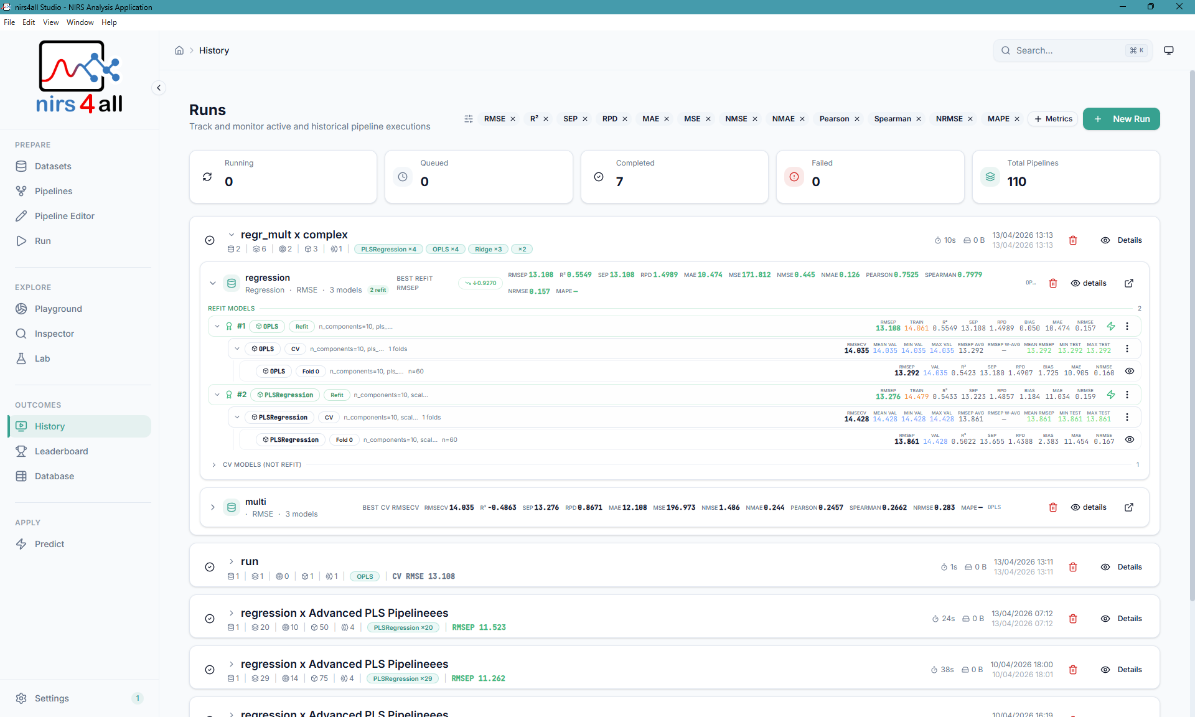Screen dimensions: 1195x717
Task: Expand the 'multi' pipeline row
Action: pyautogui.click(x=213, y=507)
